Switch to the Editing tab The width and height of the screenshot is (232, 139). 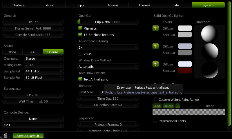49,5
